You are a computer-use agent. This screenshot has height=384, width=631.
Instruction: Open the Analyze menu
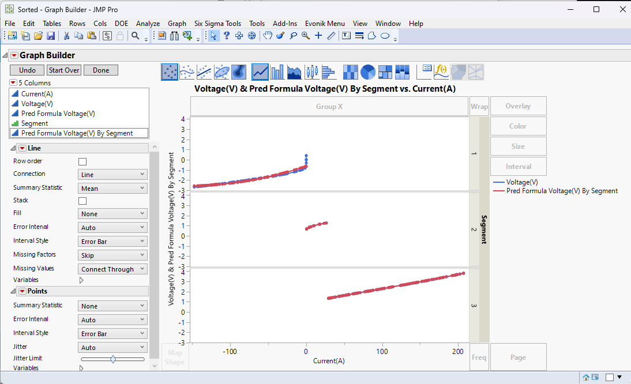tap(148, 24)
